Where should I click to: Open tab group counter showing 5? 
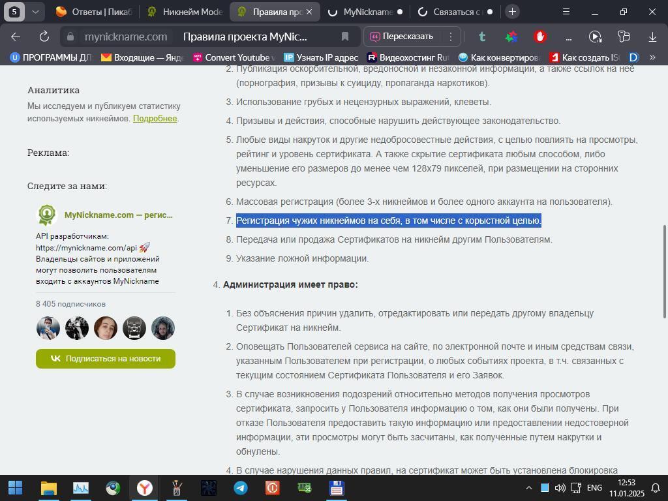coord(14,12)
